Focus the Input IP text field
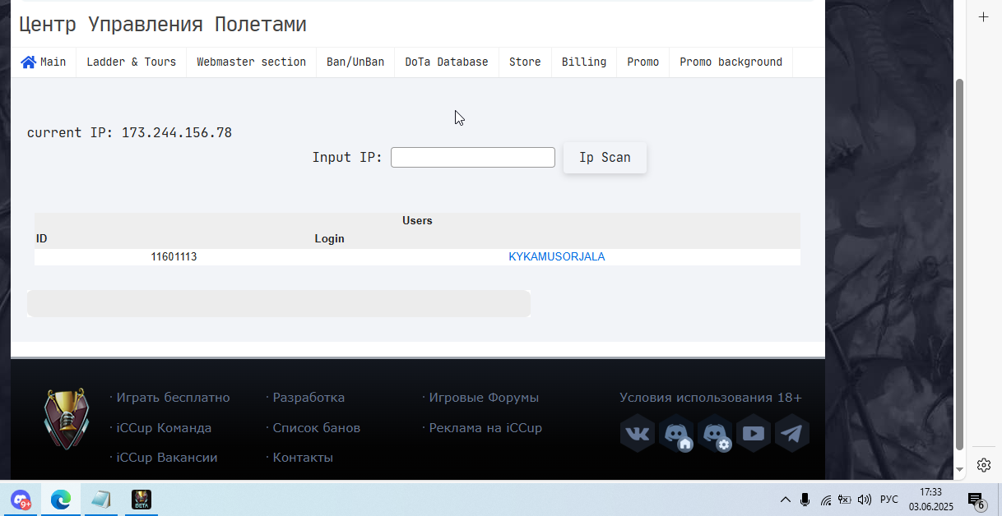This screenshot has width=1002, height=516. pyautogui.click(x=473, y=157)
